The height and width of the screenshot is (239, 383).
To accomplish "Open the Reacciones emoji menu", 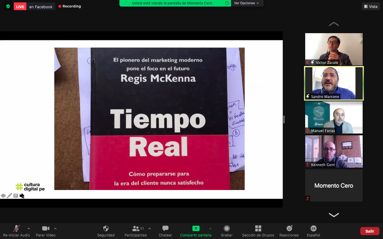I will point(289,229).
